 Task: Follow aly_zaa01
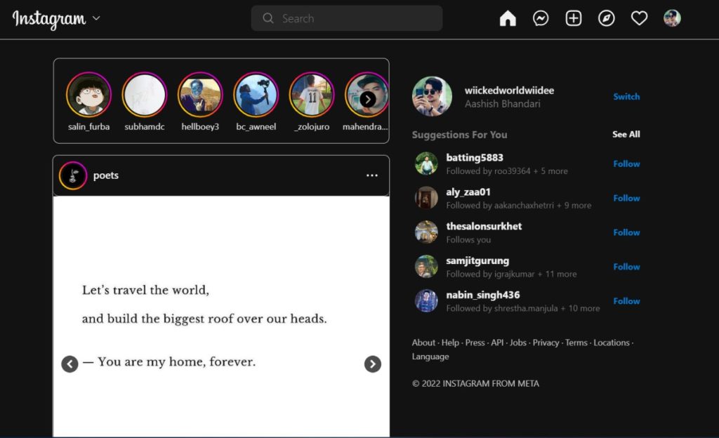pos(626,199)
